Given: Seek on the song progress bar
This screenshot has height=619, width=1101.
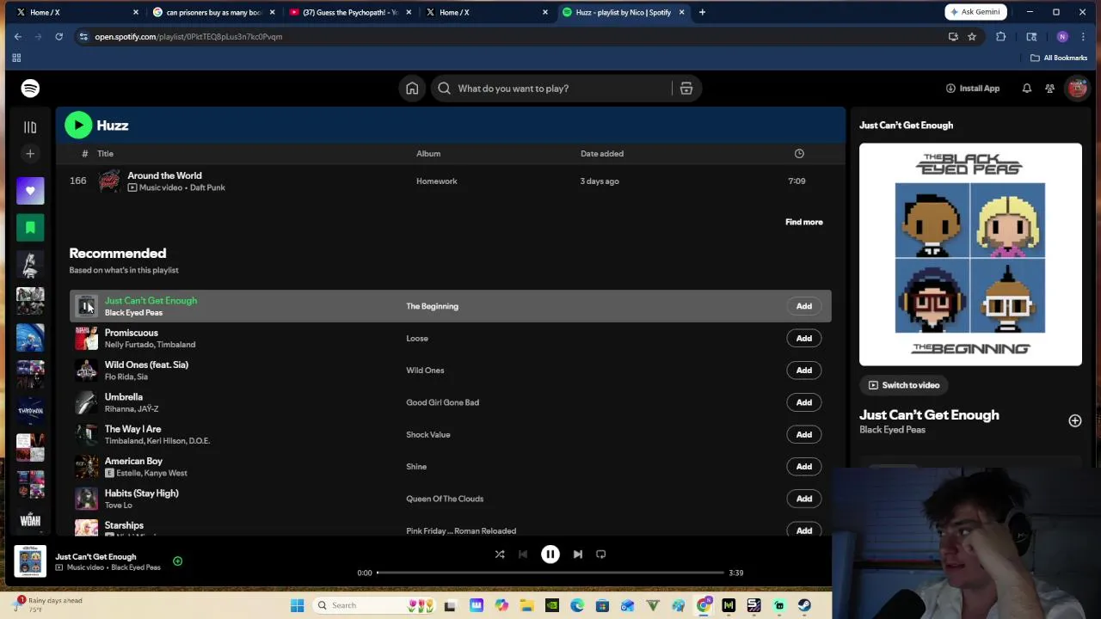Looking at the screenshot, I should click(x=550, y=573).
